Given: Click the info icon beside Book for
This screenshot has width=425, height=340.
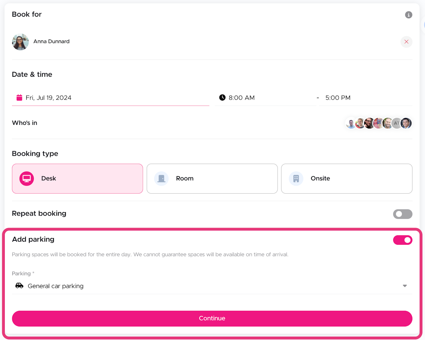Looking at the screenshot, I should coord(408,15).
